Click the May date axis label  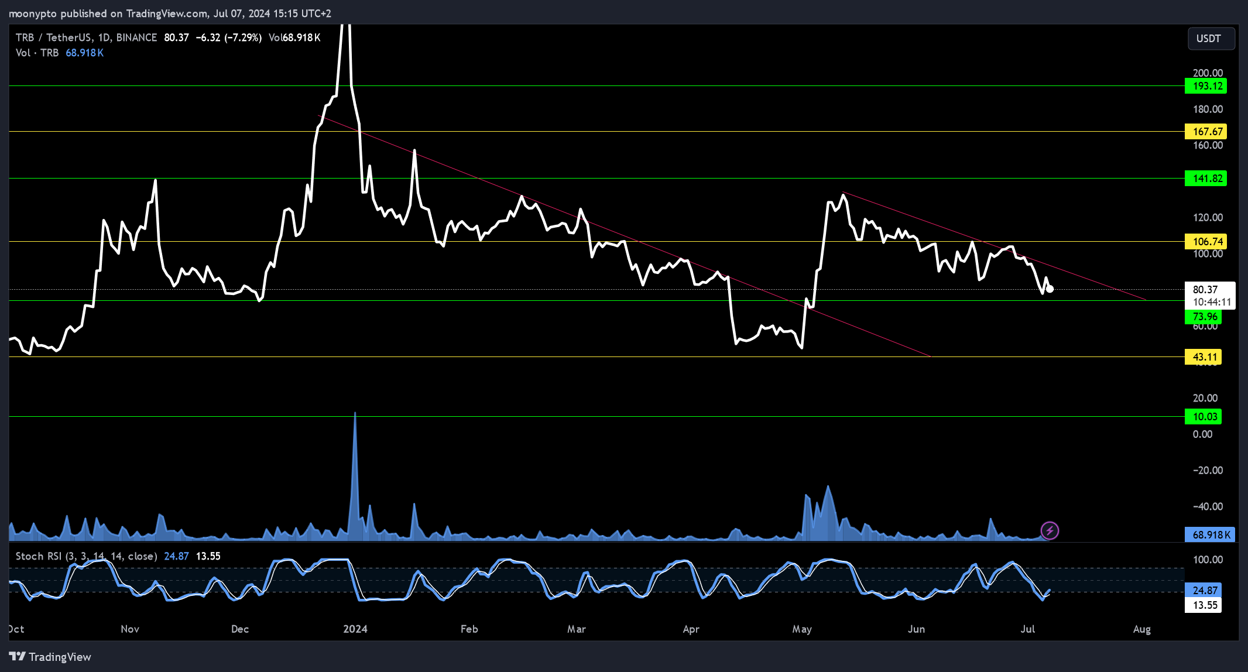(x=802, y=629)
